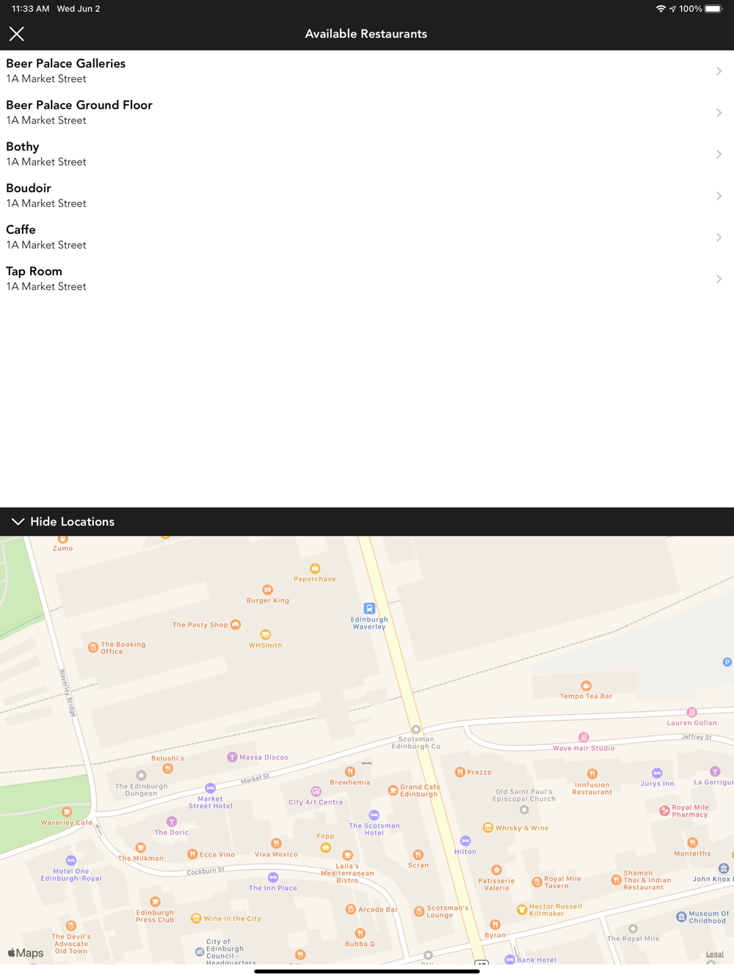
Task: Close the Available Restaurants screen
Action: tap(17, 34)
